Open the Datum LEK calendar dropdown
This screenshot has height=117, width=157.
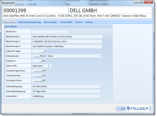coord(51,66)
